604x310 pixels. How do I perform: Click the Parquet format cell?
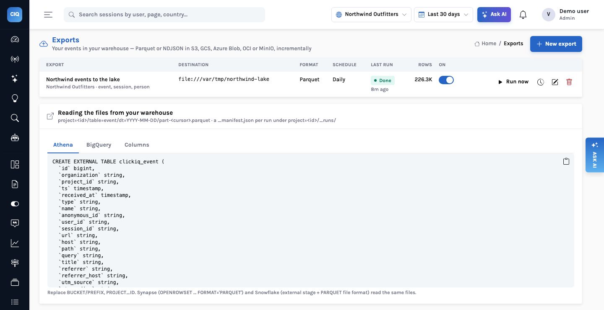[310, 80]
